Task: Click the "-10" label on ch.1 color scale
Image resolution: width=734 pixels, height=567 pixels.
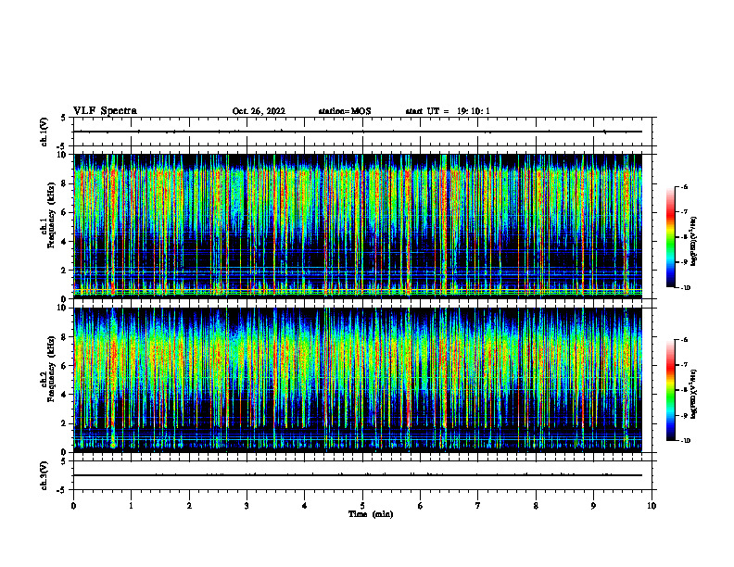Action: click(685, 288)
